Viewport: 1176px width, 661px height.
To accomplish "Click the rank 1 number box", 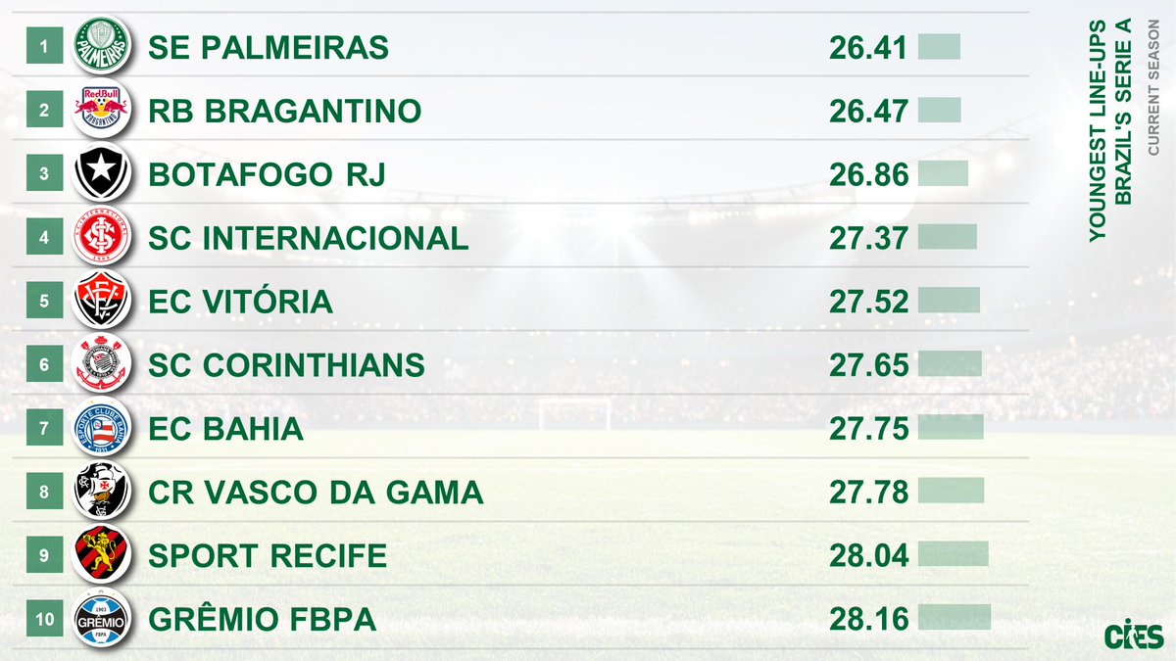I will point(44,46).
